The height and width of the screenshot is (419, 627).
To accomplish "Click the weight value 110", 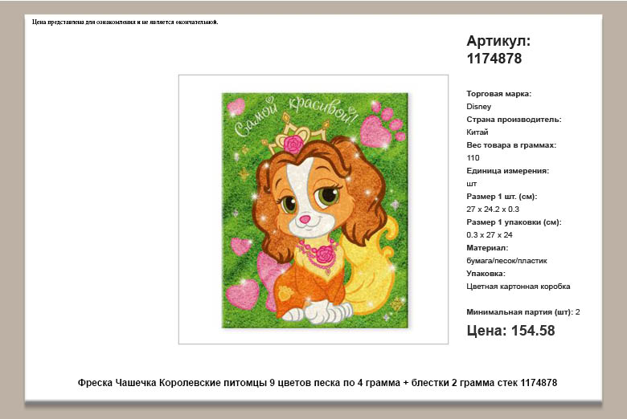I will (x=473, y=158).
